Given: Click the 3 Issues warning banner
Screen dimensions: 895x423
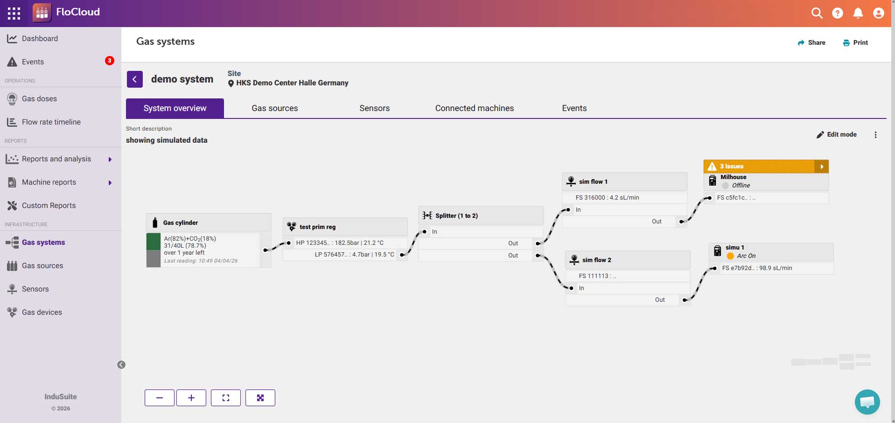Looking at the screenshot, I should click(759, 166).
